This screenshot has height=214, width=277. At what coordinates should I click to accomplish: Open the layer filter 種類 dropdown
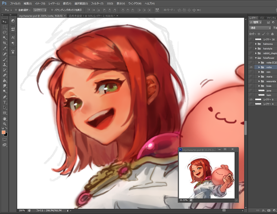click(x=255, y=22)
